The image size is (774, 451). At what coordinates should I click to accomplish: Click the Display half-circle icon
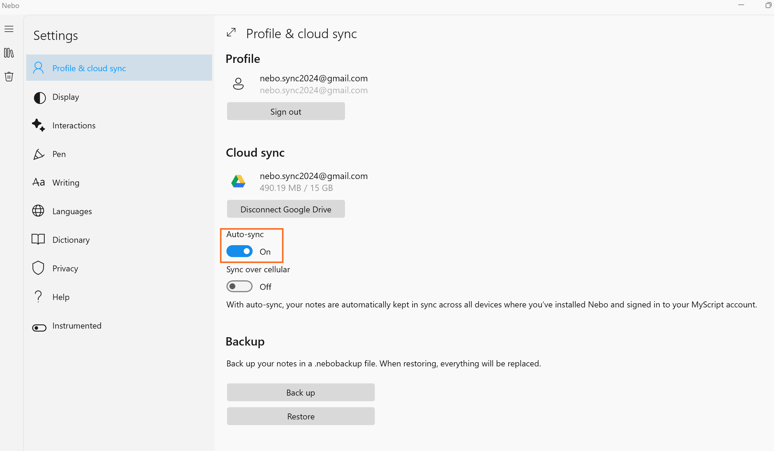[39, 98]
